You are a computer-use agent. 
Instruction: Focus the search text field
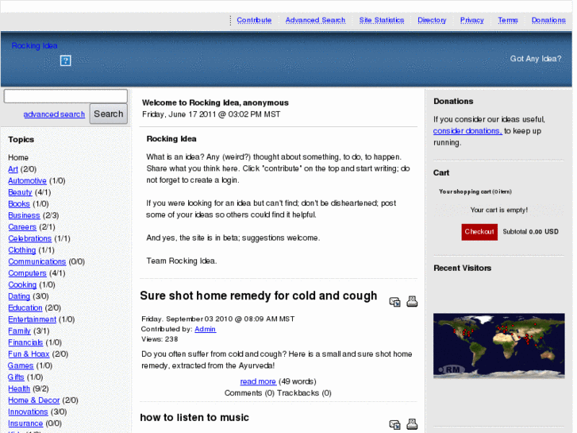[66, 96]
